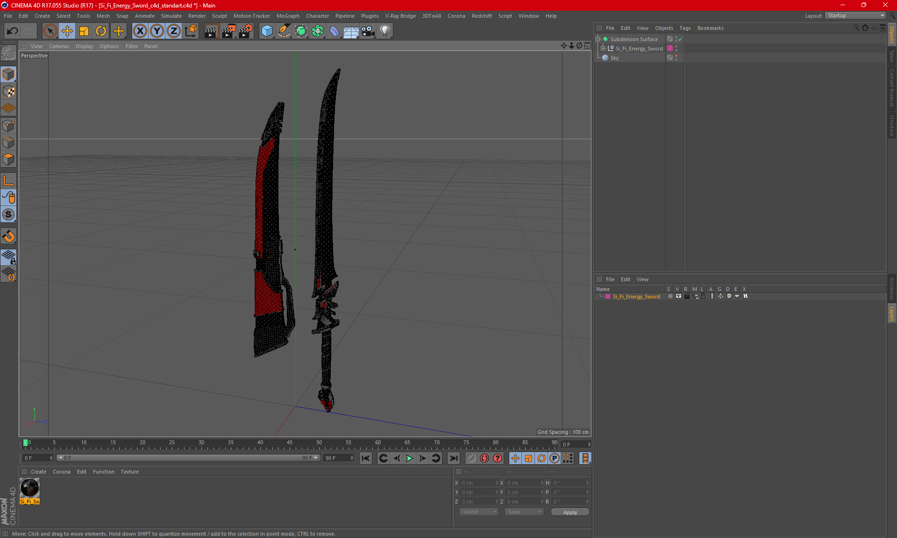Viewport: 897px width, 538px height.
Task: Adjust the end frame 90 F stepper
Action: [352, 458]
